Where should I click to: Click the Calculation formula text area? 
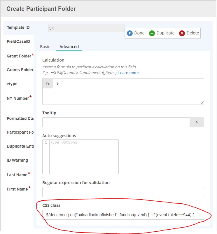click(x=123, y=97)
